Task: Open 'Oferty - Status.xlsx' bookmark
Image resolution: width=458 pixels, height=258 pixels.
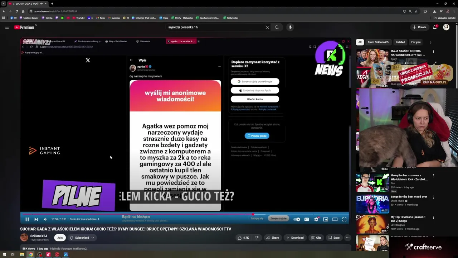Action: pos(182,18)
